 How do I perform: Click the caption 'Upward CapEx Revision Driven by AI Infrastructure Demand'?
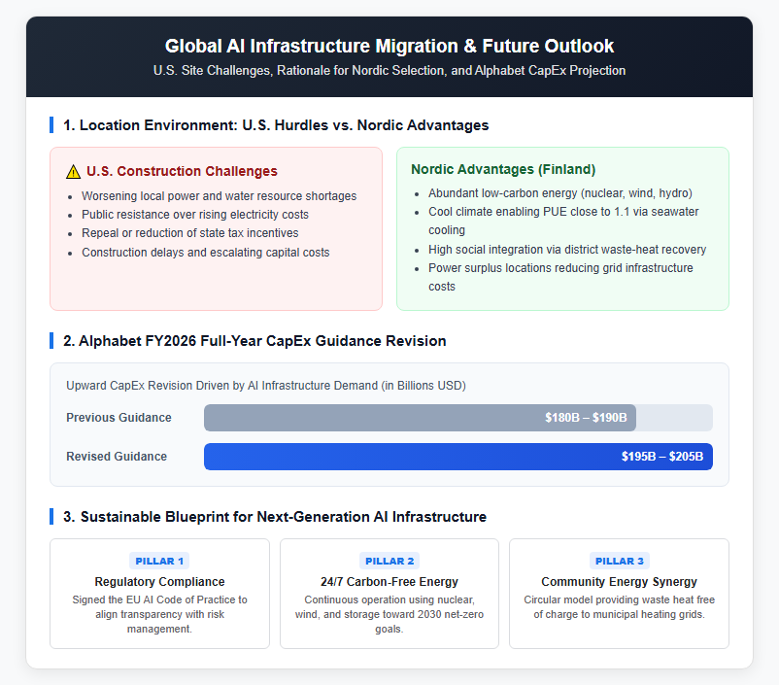pyautogui.click(x=266, y=386)
